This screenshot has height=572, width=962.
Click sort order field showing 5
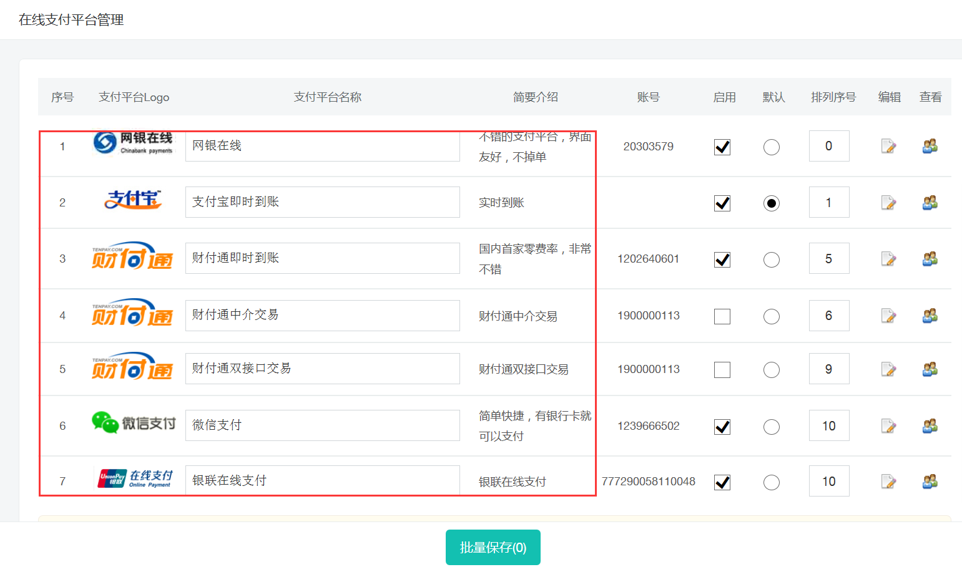click(x=828, y=258)
